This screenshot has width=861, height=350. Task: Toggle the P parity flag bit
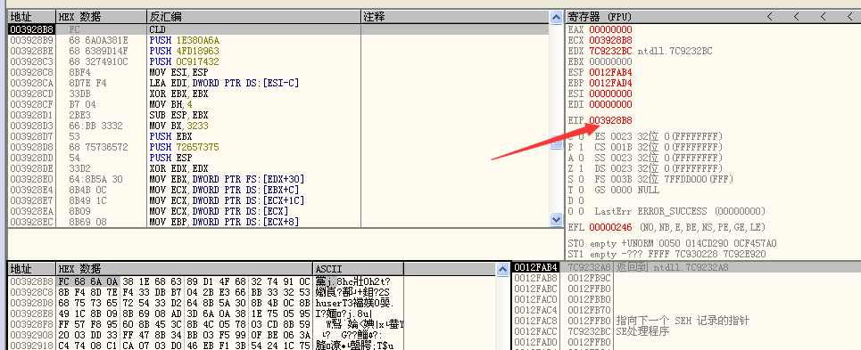pyautogui.click(x=581, y=147)
